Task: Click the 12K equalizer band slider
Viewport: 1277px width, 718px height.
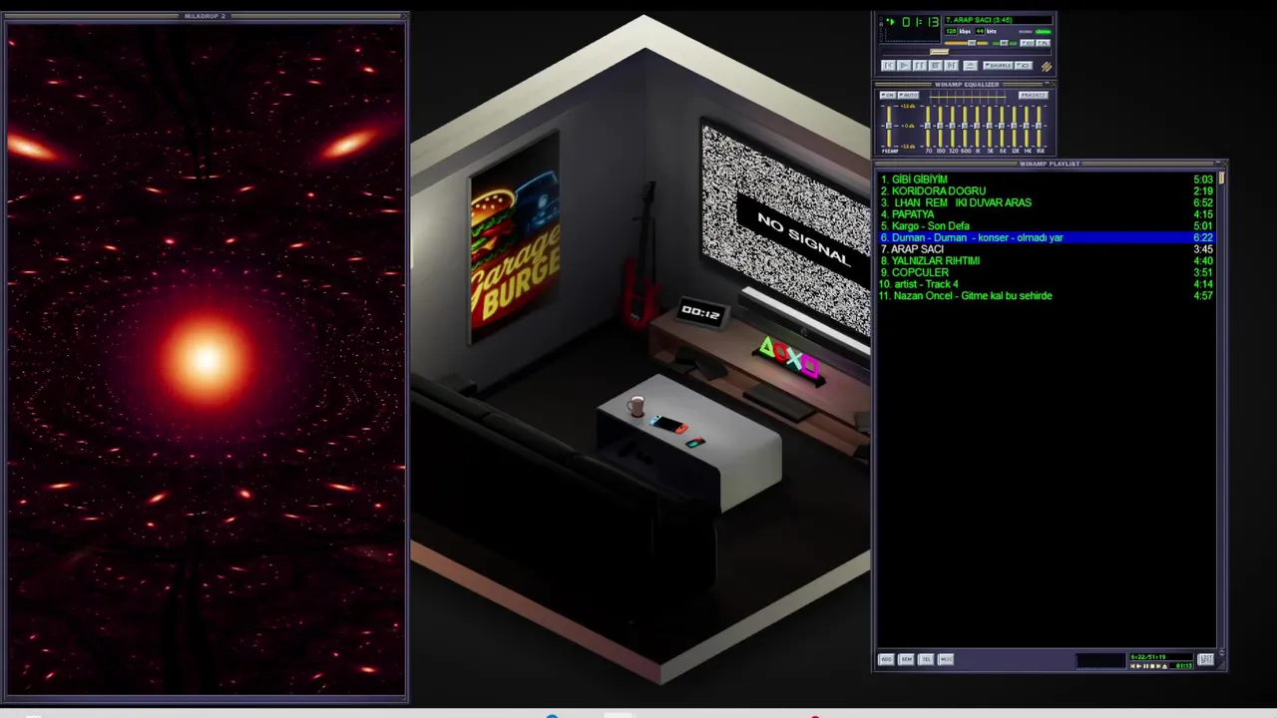Action: 1015,126
